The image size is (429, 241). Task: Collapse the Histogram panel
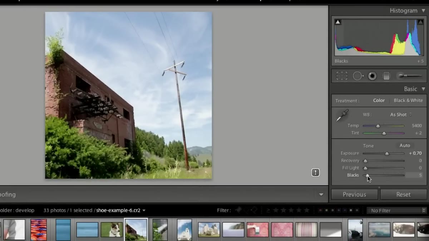point(423,11)
